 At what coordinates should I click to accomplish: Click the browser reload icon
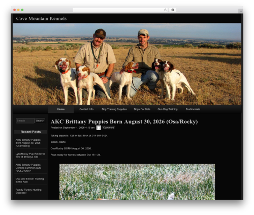click(165, 10)
